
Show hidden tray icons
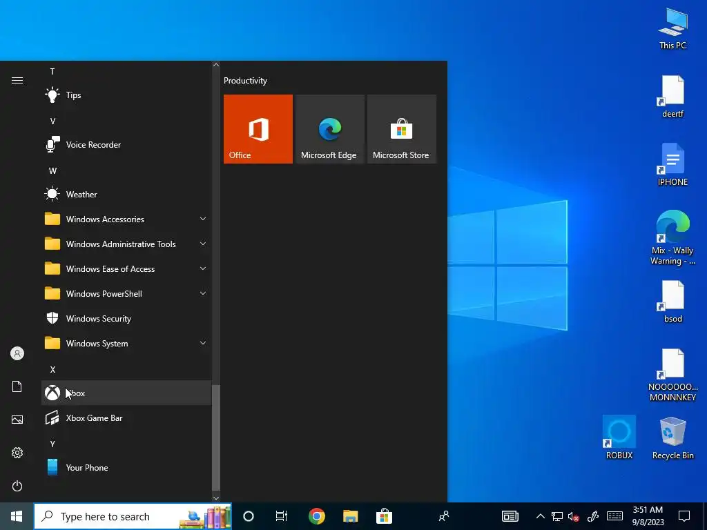click(x=540, y=516)
